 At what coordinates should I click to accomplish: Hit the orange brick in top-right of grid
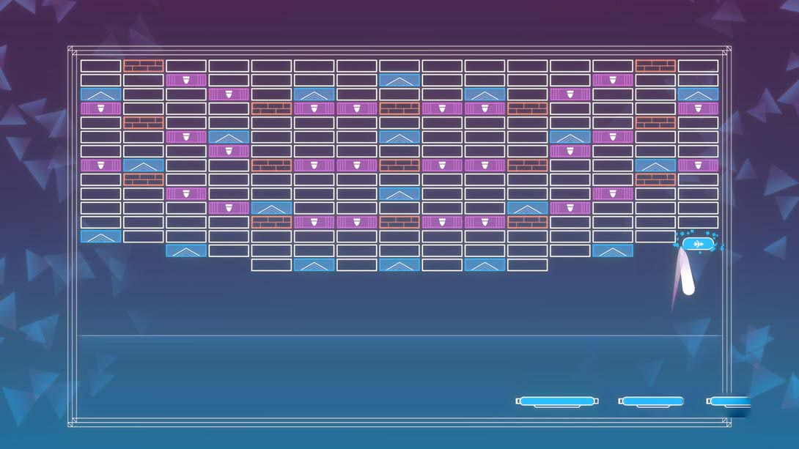pos(655,66)
